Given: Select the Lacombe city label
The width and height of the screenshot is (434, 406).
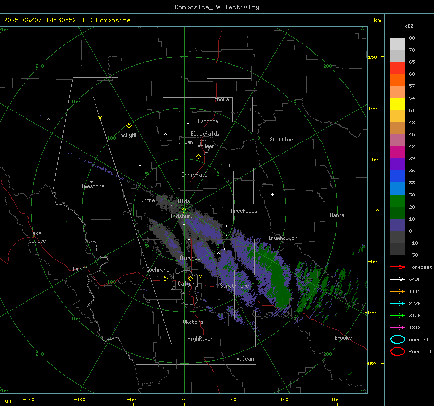Looking at the screenshot, I should (208, 121).
